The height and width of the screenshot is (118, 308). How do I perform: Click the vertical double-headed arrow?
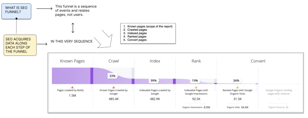[73, 28]
